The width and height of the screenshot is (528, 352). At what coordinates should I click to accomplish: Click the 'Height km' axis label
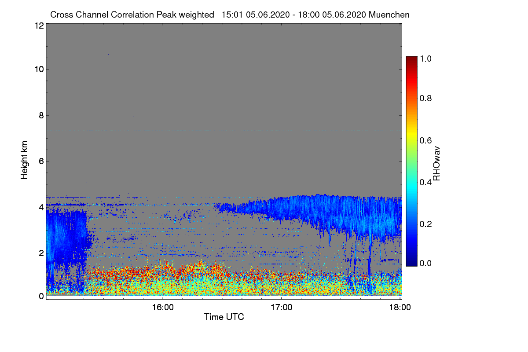click(x=25, y=161)
